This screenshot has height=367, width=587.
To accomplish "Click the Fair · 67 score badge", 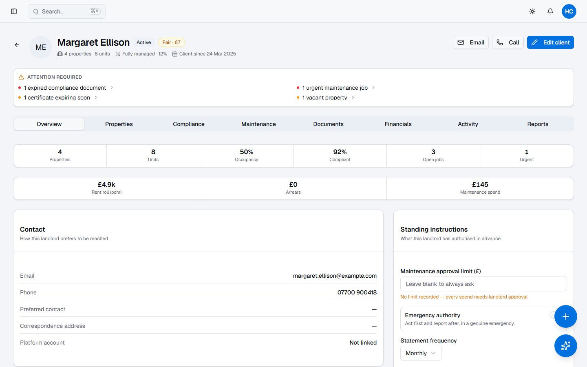I will (x=172, y=42).
